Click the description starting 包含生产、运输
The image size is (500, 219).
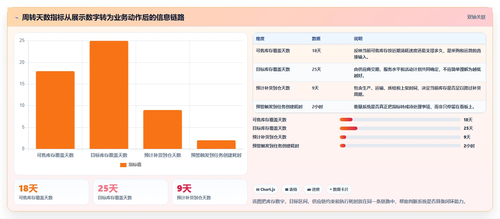point(418,91)
